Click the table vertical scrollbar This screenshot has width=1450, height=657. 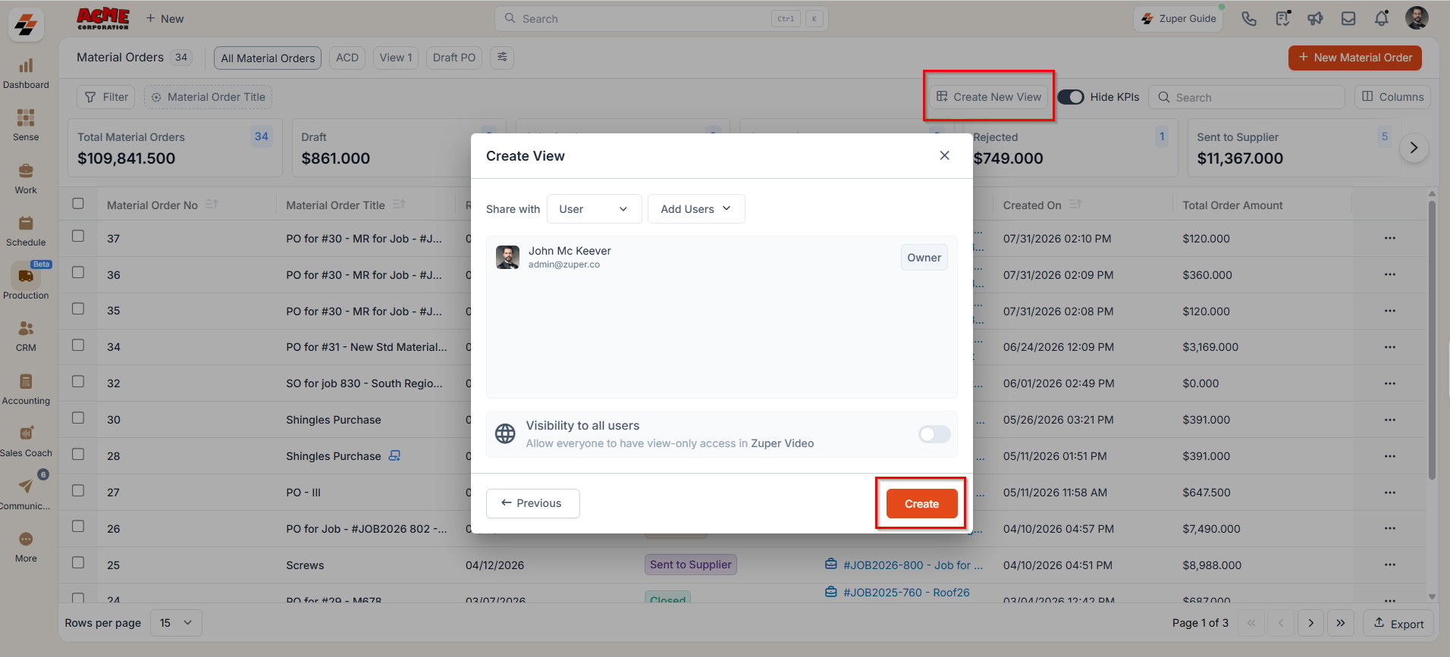(x=1432, y=341)
